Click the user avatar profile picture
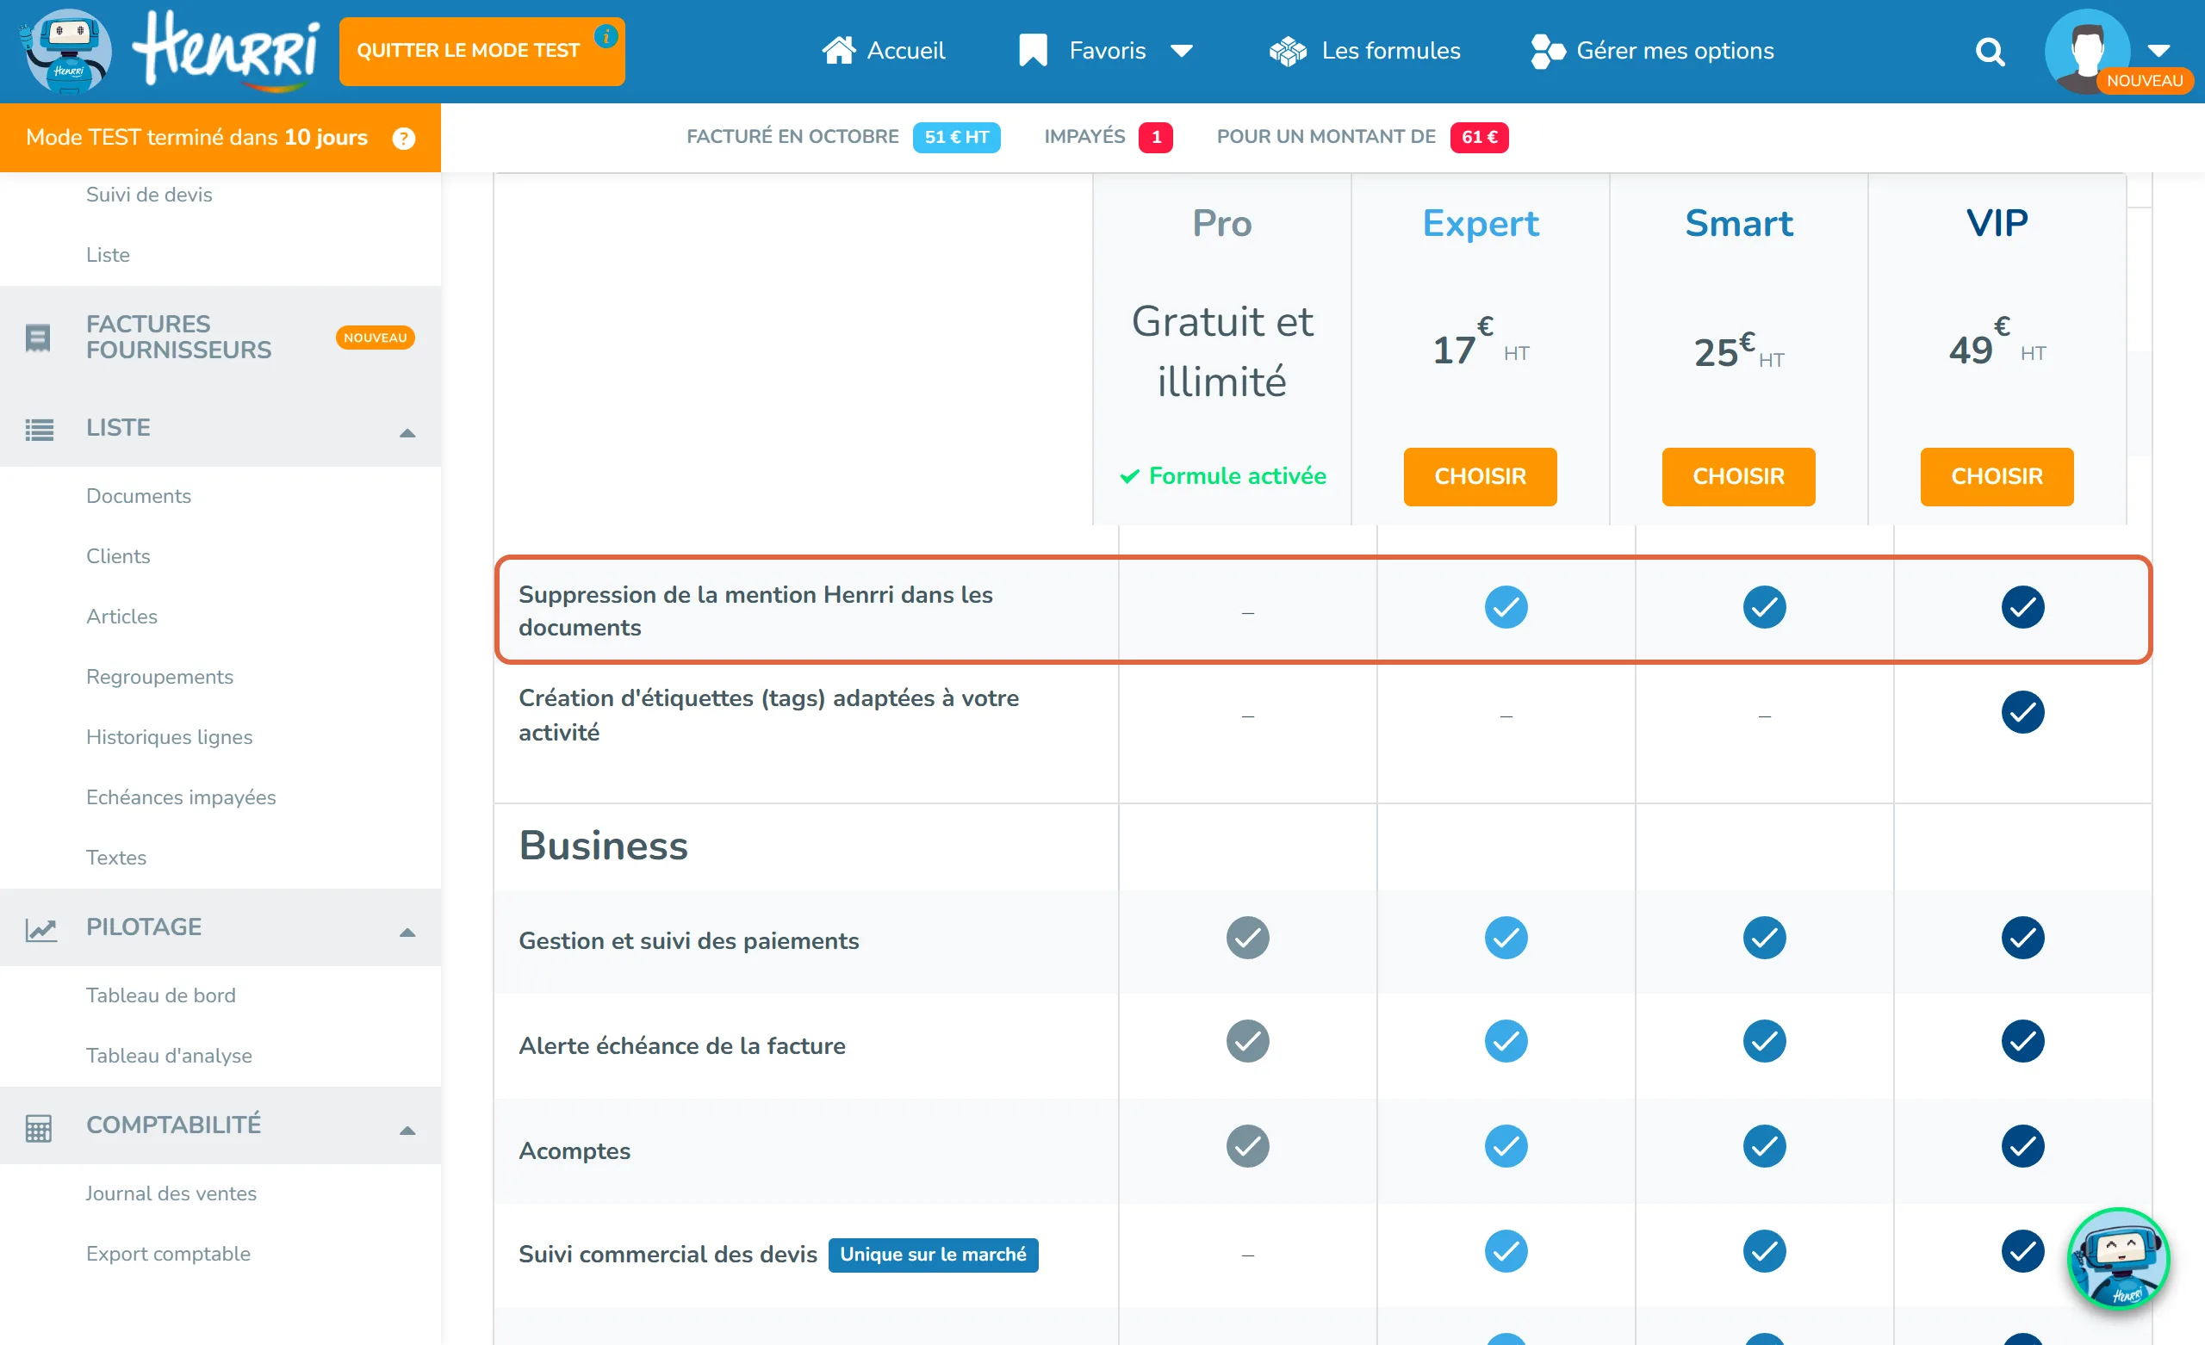 [2086, 51]
